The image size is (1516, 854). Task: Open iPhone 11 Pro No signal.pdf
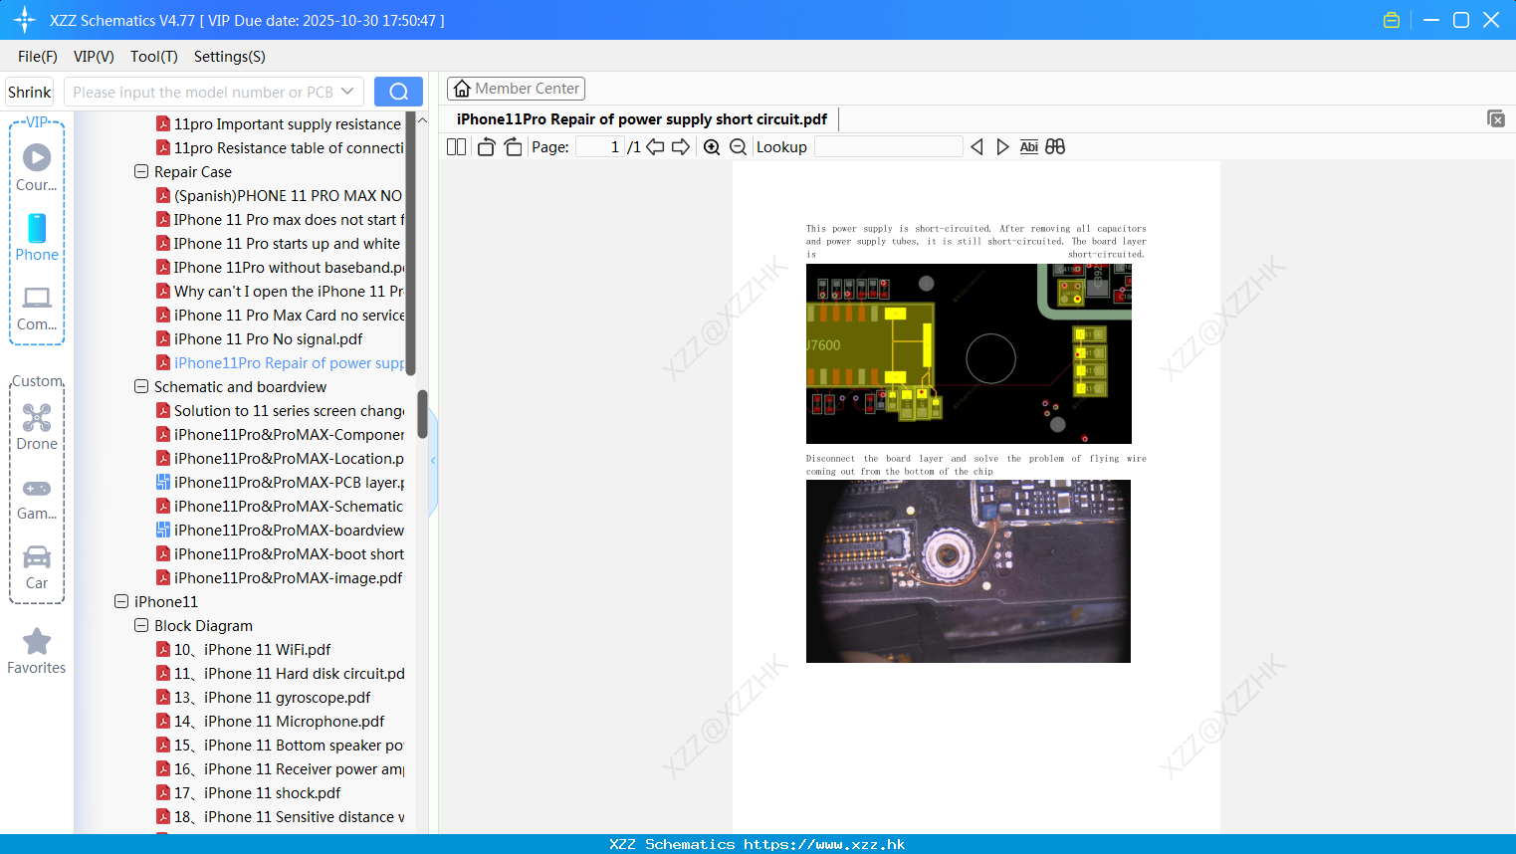tap(260, 338)
